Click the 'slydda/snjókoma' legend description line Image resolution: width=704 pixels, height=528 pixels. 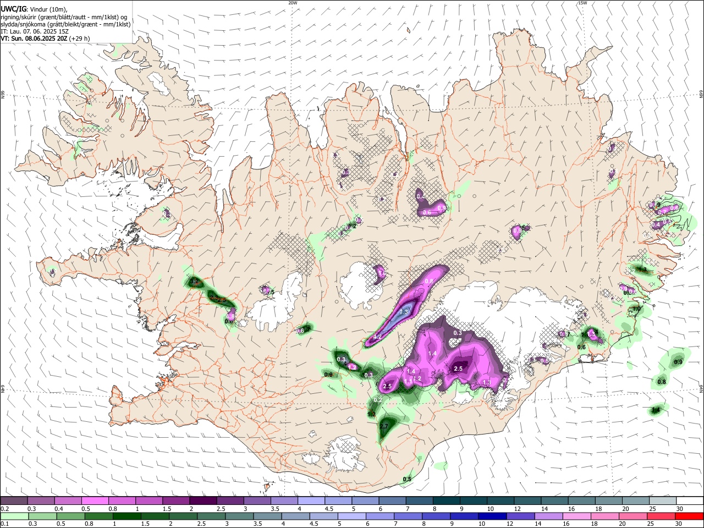tap(65, 24)
